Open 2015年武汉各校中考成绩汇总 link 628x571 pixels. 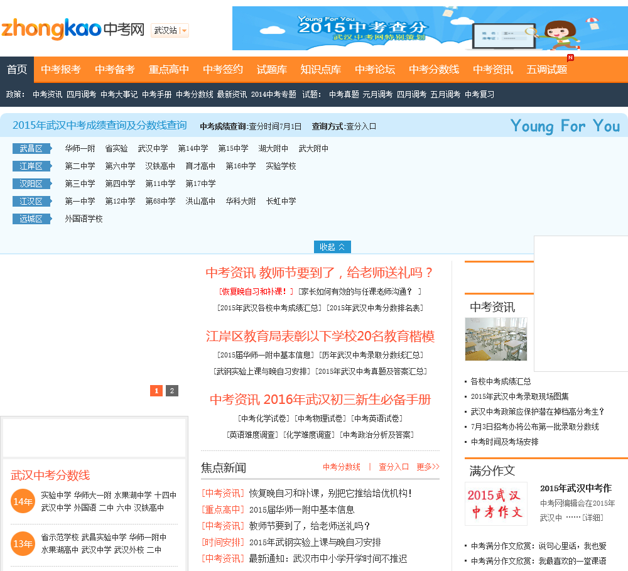coord(269,308)
